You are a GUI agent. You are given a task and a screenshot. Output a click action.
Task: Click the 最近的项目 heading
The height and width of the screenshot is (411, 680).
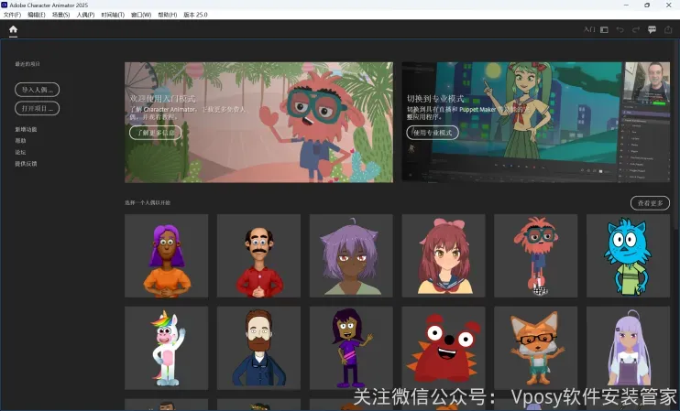click(27, 64)
